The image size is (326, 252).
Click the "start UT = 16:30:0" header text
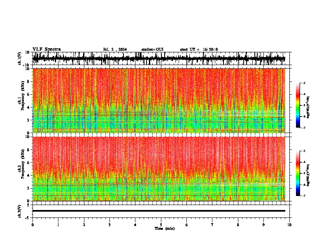(199, 49)
